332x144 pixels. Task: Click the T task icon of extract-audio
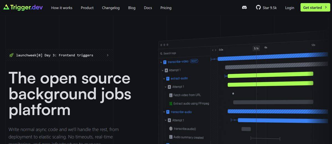[168, 78]
